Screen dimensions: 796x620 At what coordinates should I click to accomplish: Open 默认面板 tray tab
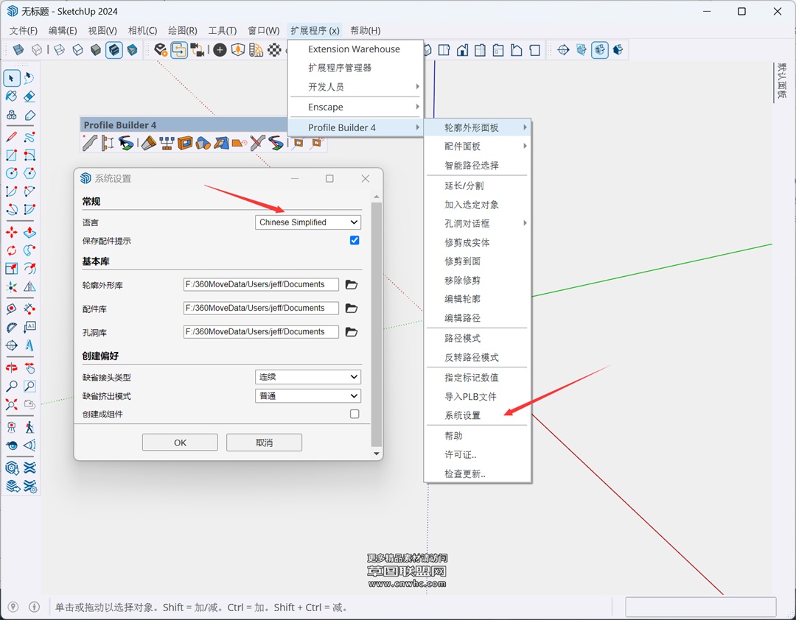[x=782, y=81]
